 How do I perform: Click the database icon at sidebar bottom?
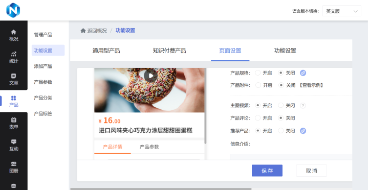coord(14,186)
